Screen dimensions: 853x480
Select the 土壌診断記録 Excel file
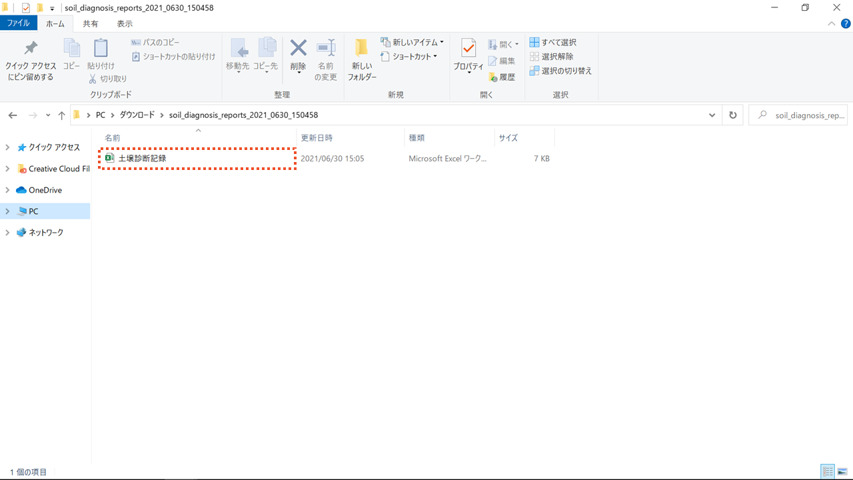click(x=197, y=159)
